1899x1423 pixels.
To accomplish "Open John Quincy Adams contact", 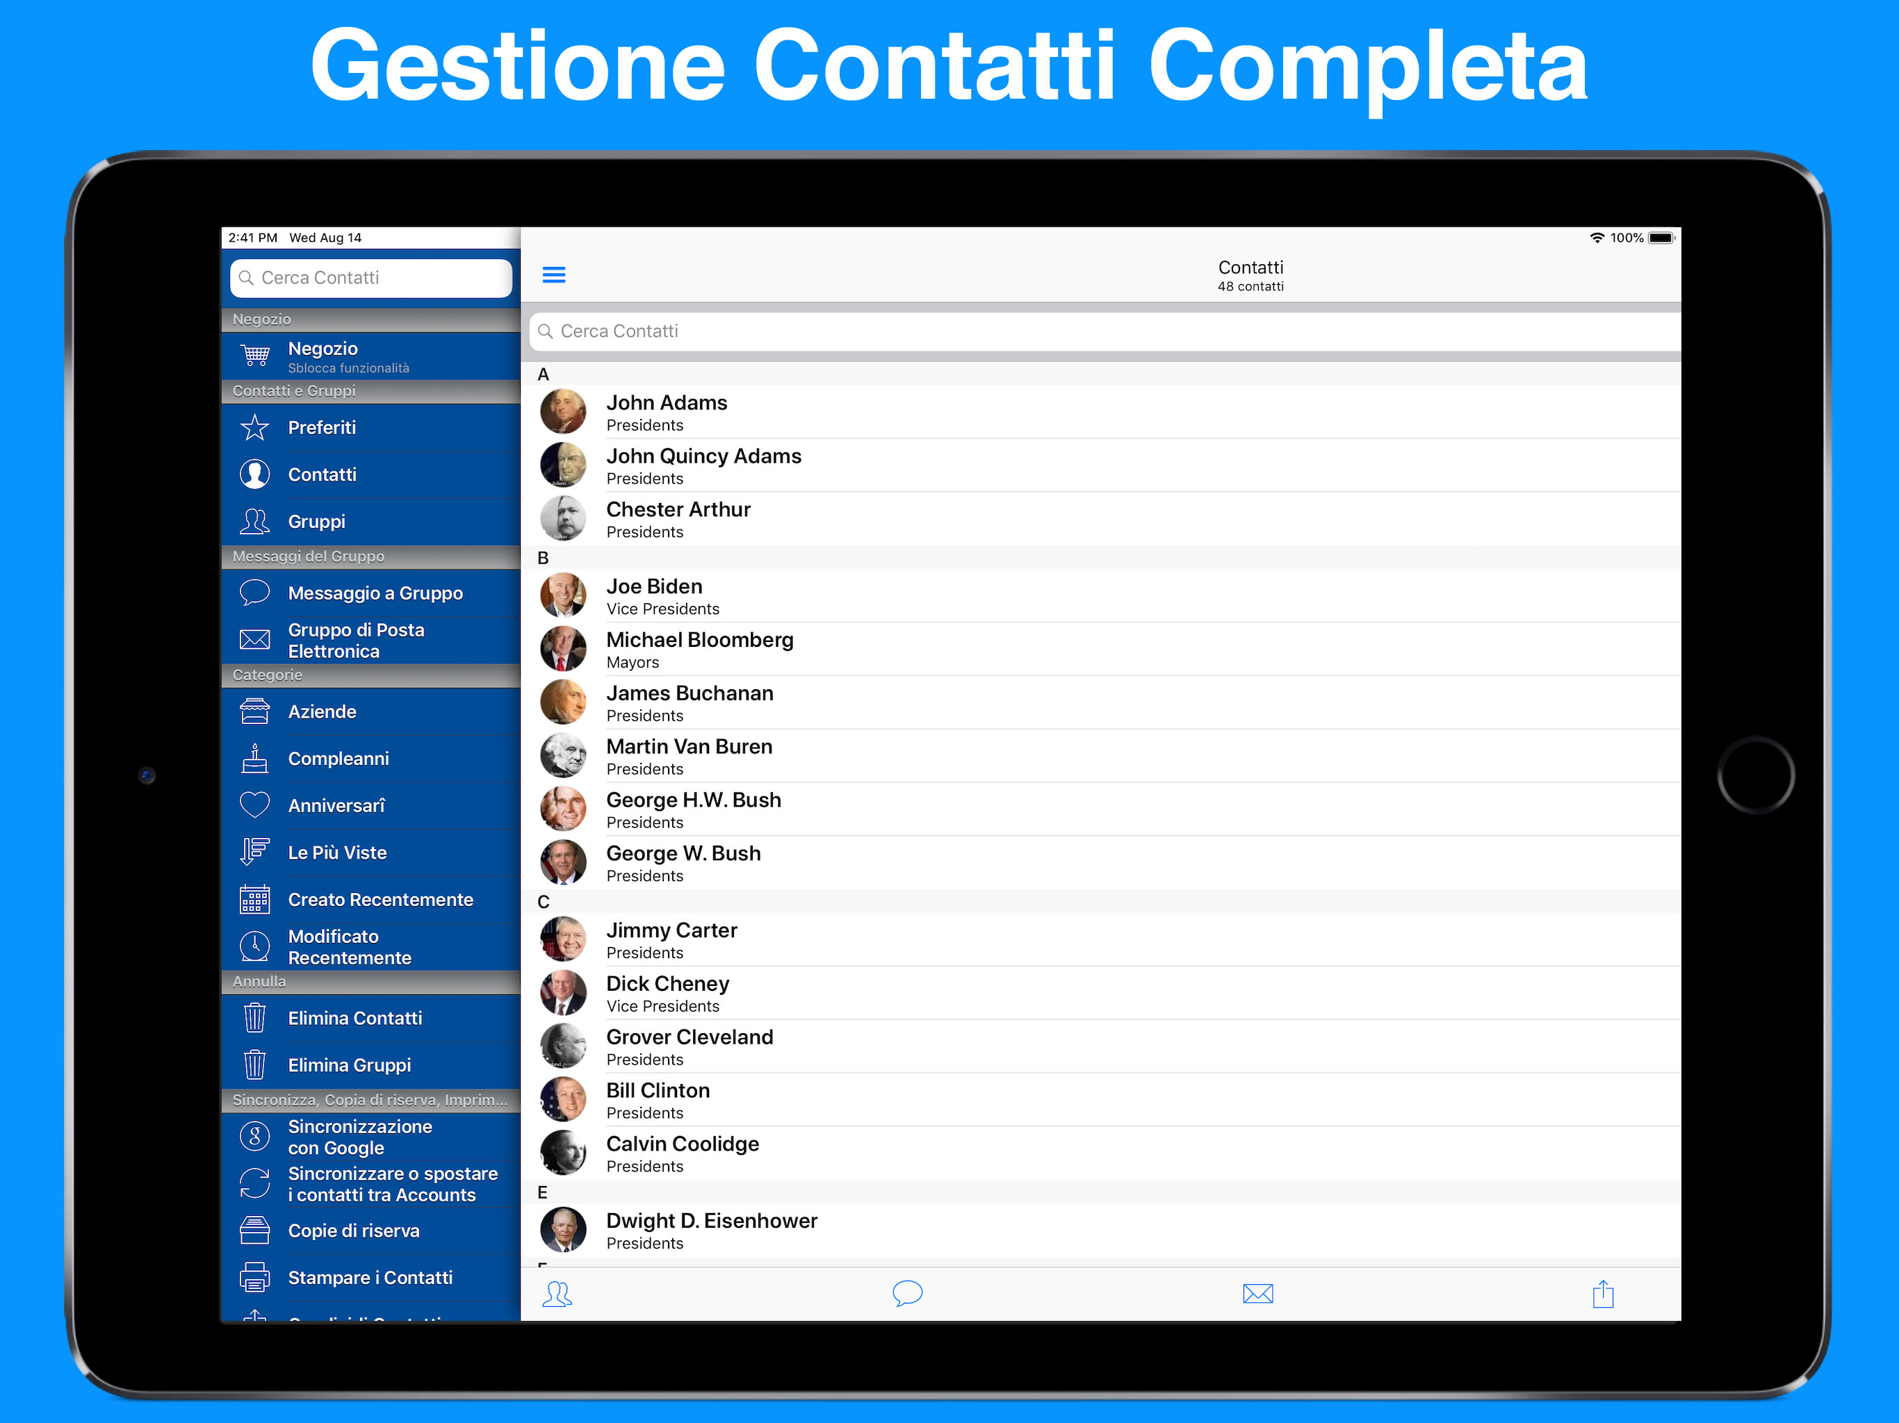I will coord(1100,465).
